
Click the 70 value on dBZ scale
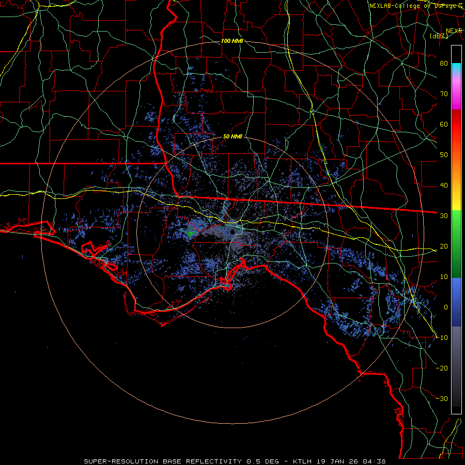click(444, 94)
